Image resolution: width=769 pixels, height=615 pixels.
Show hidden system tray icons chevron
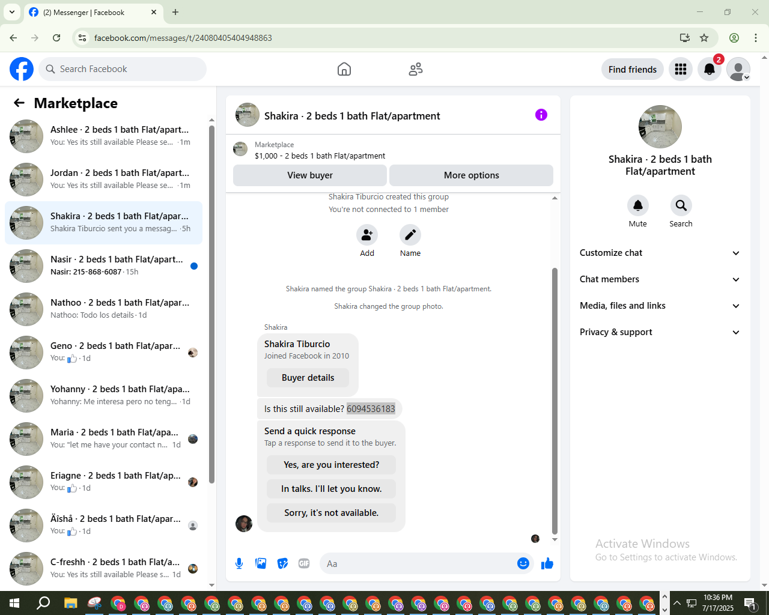pyautogui.click(x=677, y=603)
